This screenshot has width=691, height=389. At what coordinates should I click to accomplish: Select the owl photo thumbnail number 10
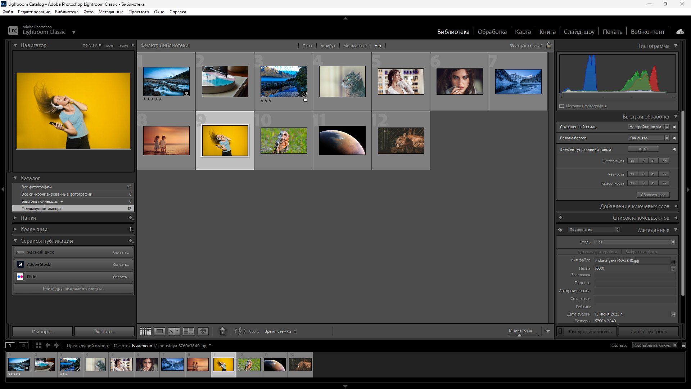coord(284,140)
